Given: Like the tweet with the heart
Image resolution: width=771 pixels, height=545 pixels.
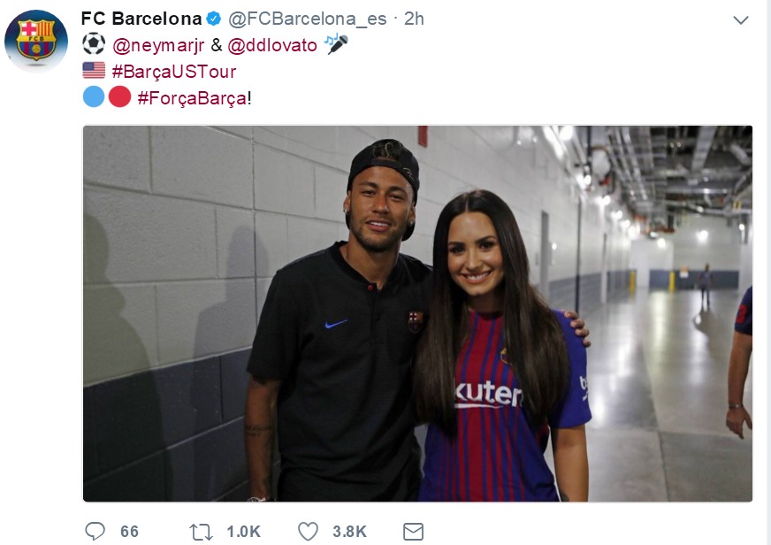Looking at the screenshot, I should [308, 531].
